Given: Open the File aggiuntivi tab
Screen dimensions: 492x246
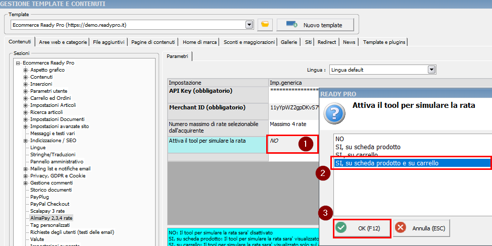Looking at the screenshot, I should (109, 42).
